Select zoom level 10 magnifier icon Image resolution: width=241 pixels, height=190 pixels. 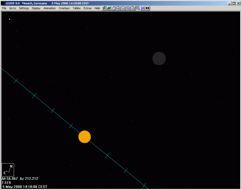pos(138,8)
